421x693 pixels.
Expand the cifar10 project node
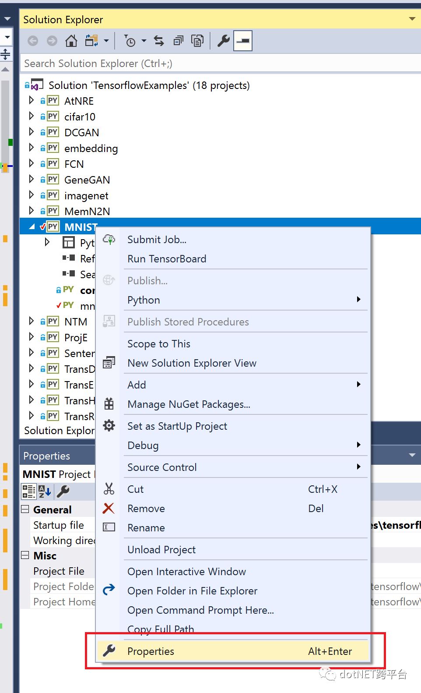coord(31,116)
